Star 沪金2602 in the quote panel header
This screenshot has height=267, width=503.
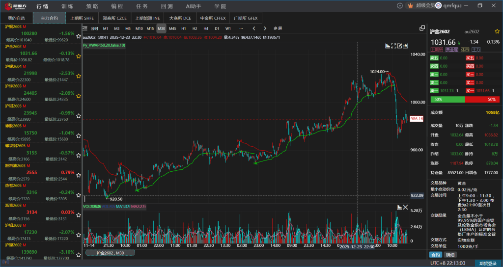[497, 31]
